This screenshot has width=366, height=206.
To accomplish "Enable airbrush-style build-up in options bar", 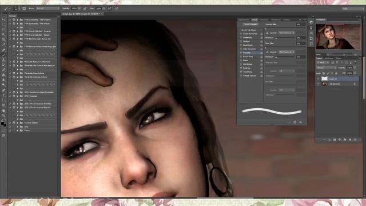I will click(x=109, y=9).
